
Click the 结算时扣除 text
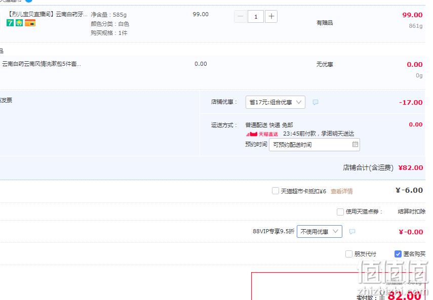[x=411, y=211]
